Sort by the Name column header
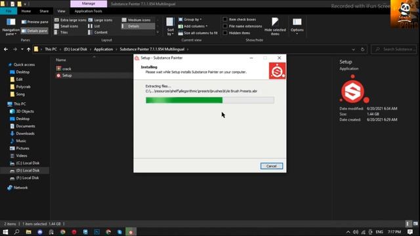 tap(61, 60)
